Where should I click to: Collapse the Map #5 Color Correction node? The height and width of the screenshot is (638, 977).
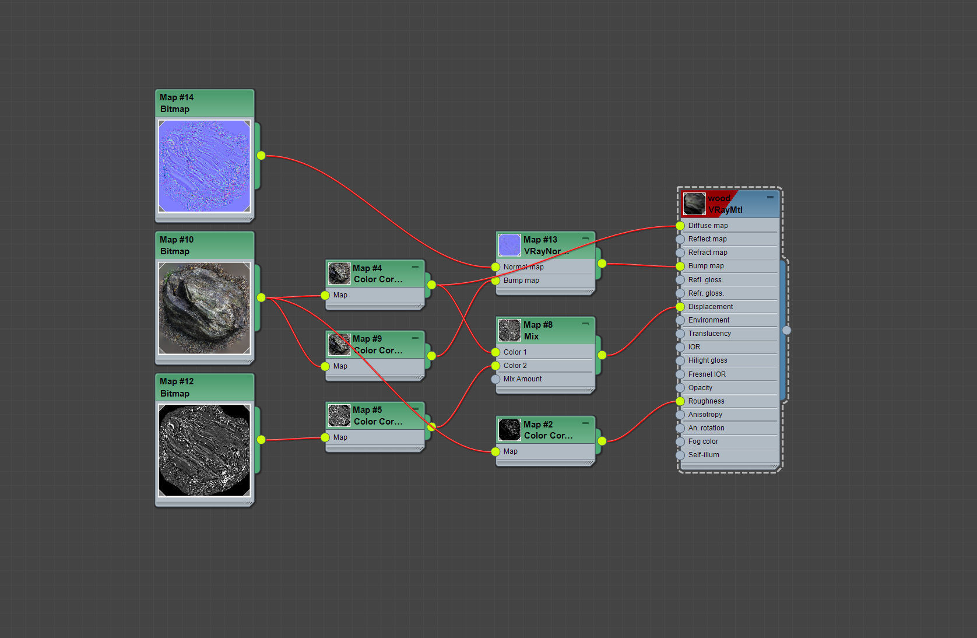(x=416, y=409)
